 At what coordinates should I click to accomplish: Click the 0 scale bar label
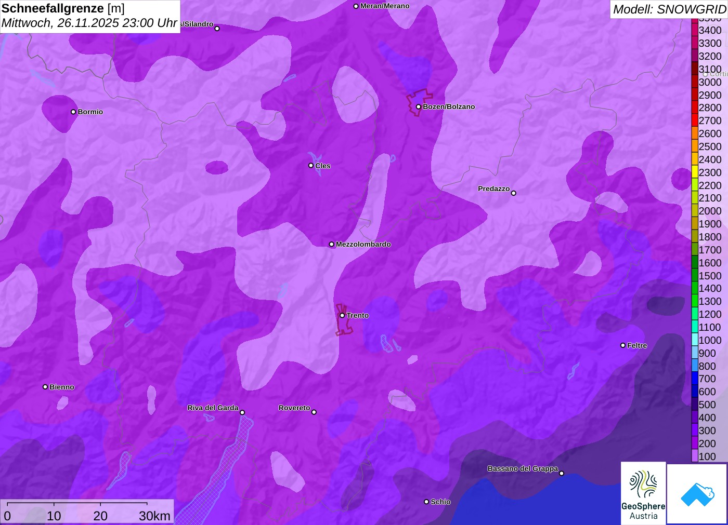7,516
